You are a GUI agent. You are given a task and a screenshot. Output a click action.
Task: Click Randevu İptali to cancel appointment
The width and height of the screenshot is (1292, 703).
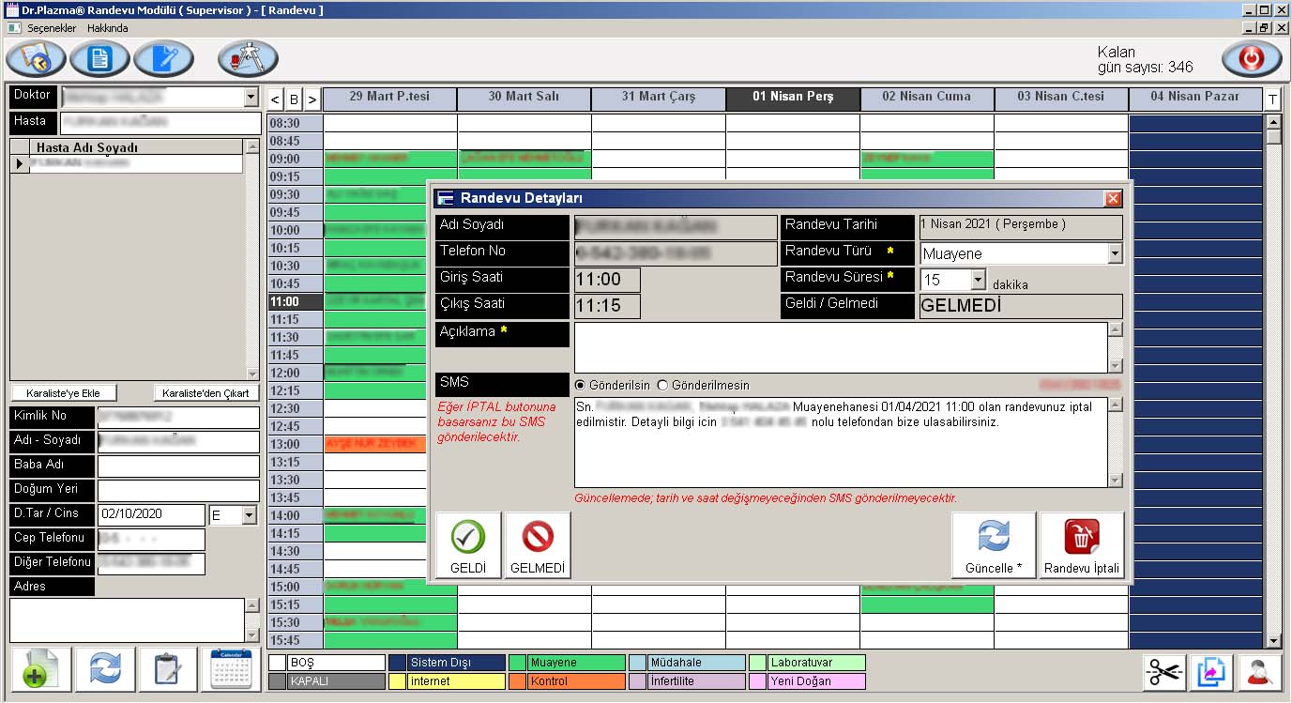point(1082,545)
